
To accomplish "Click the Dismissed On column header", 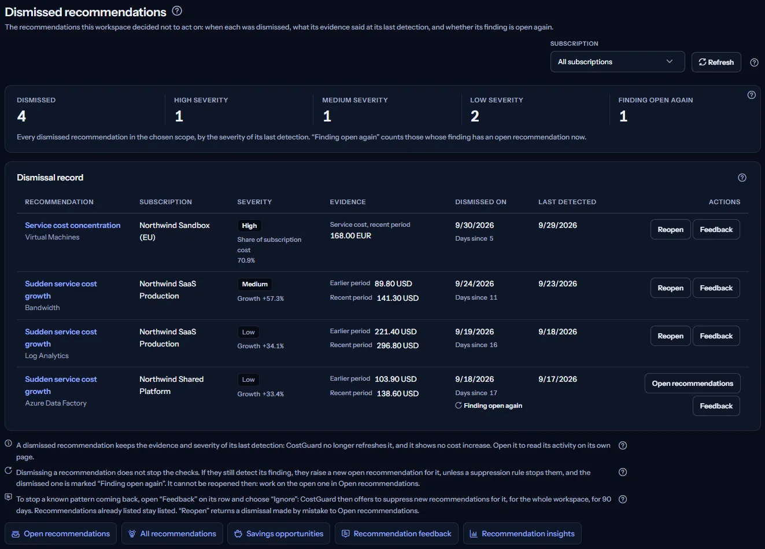I will pos(481,202).
